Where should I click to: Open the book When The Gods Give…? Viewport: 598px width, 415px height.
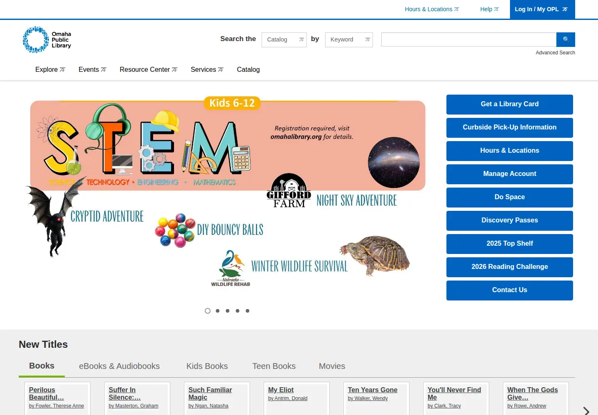532,393
